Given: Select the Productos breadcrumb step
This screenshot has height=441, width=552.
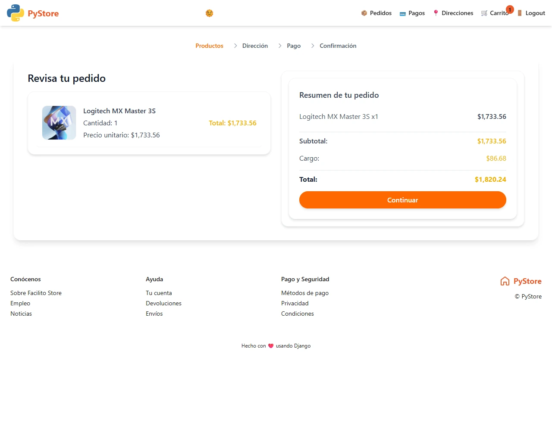Looking at the screenshot, I should [x=209, y=46].
